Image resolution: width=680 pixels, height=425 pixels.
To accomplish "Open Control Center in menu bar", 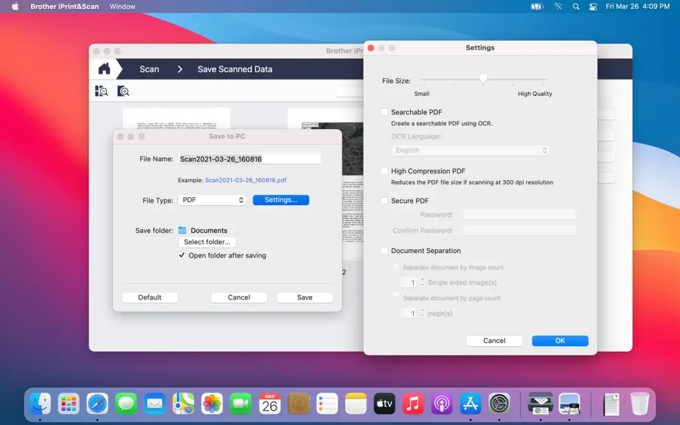I will (x=593, y=7).
